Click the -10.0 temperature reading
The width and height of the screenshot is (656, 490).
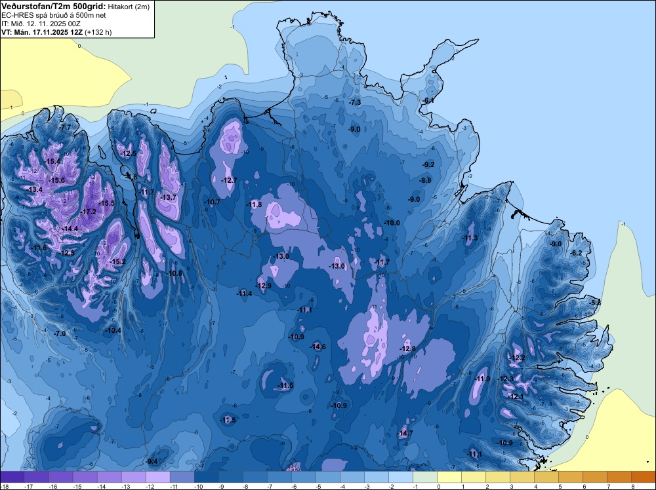tap(392, 223)
